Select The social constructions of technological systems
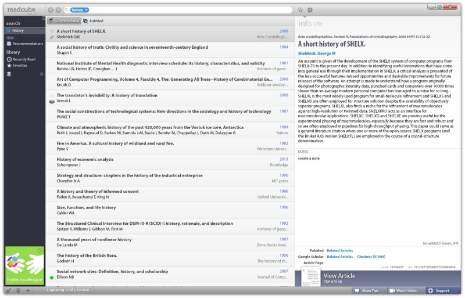465x298 pixels. tap(170, 114)
